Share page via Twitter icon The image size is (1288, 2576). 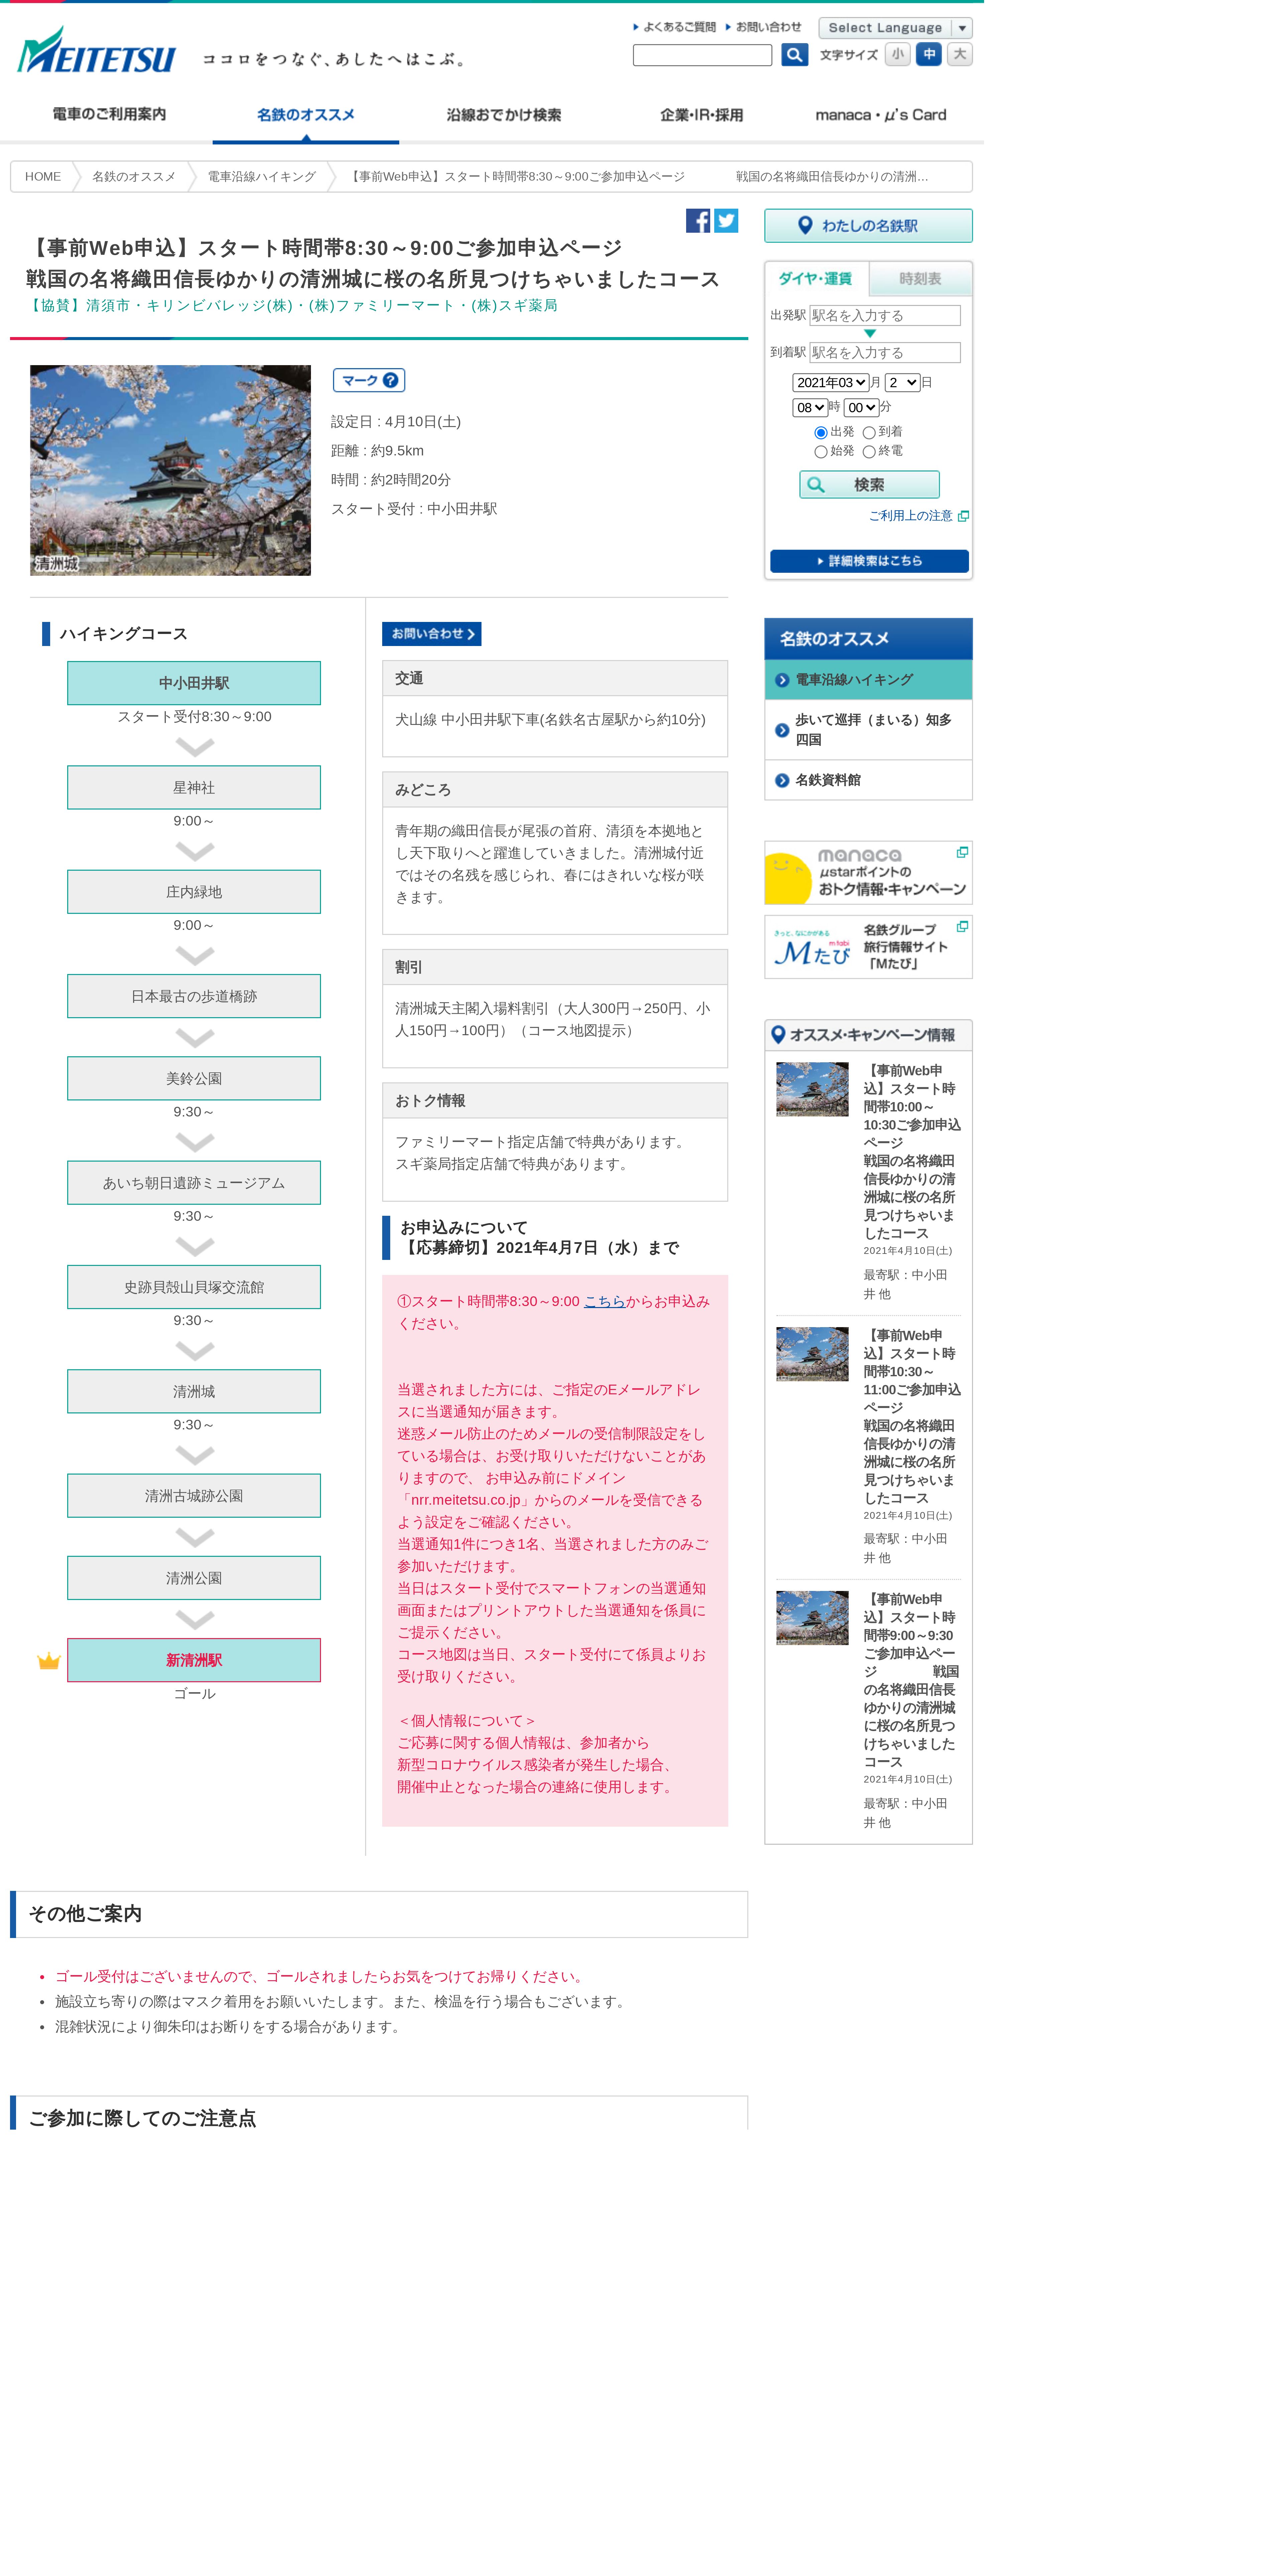pyautogui.click(x=726, y=221)
